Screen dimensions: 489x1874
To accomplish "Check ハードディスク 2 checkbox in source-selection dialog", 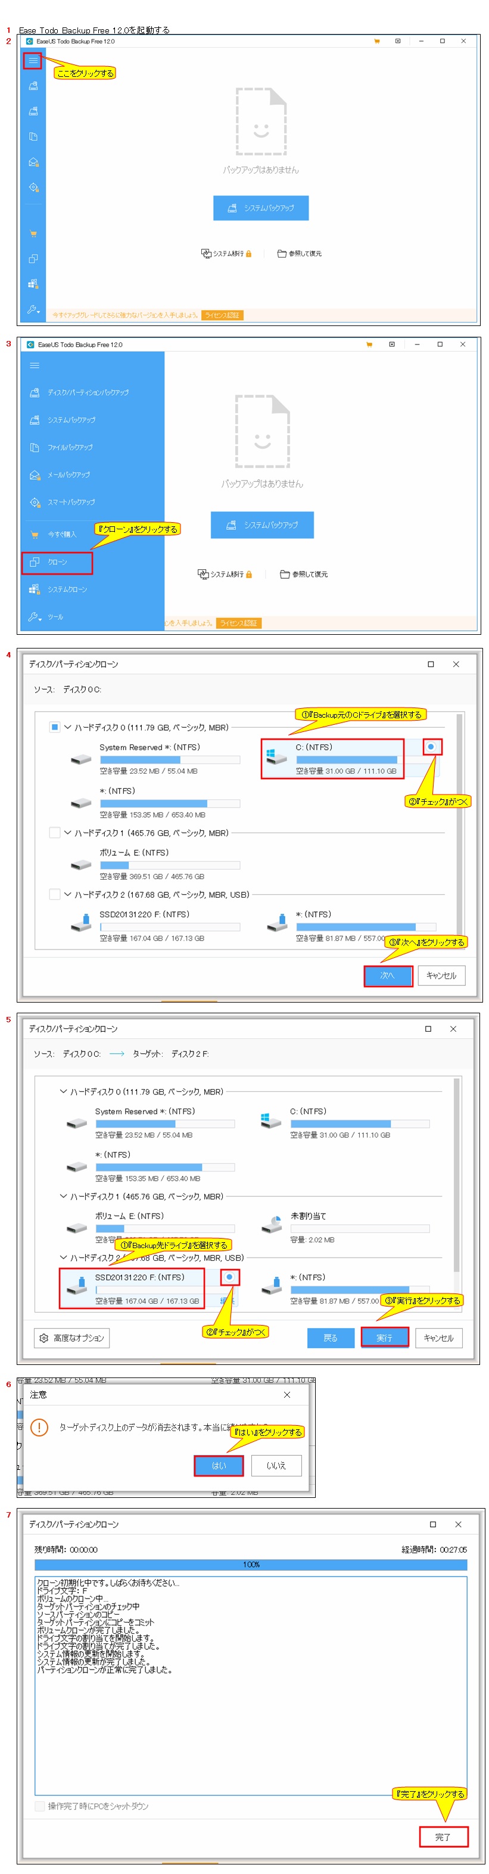I will (54, 894).
